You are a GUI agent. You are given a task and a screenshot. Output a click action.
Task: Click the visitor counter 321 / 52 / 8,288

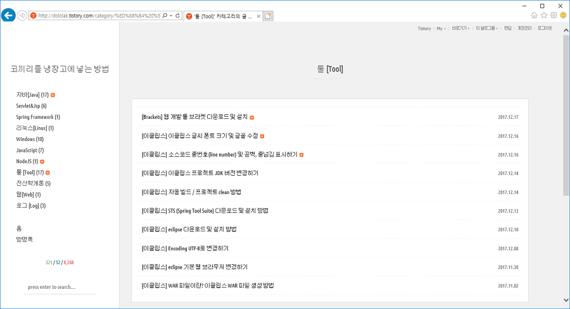[x=60, y=262]
